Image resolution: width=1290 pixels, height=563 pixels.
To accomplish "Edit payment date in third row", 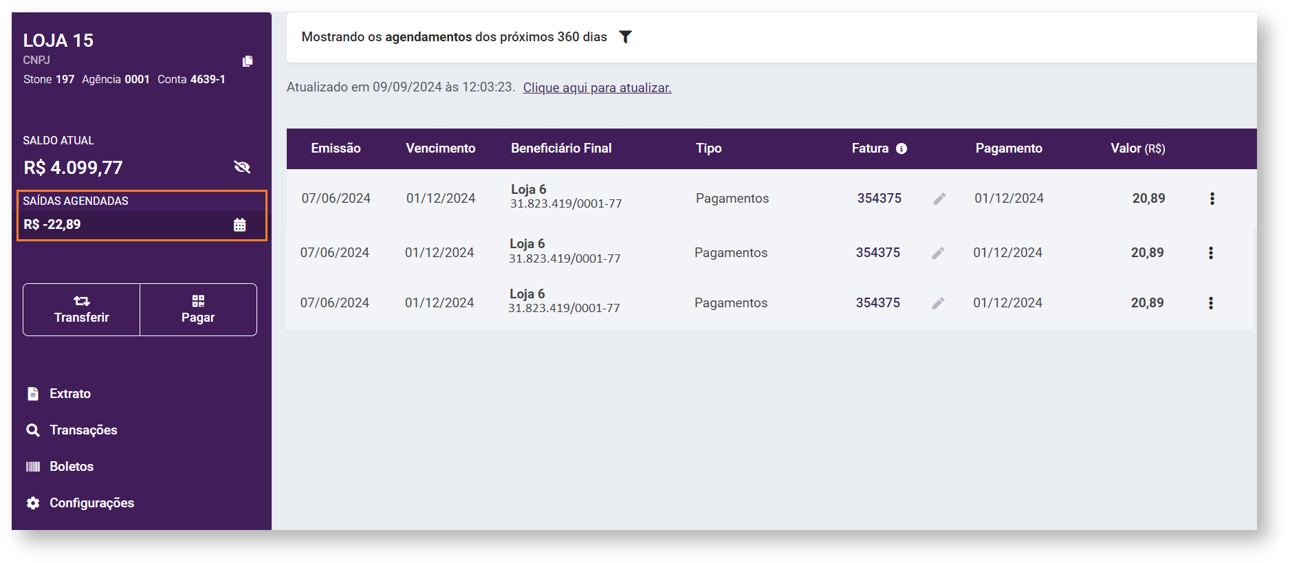I will click(x=938, y=303).
